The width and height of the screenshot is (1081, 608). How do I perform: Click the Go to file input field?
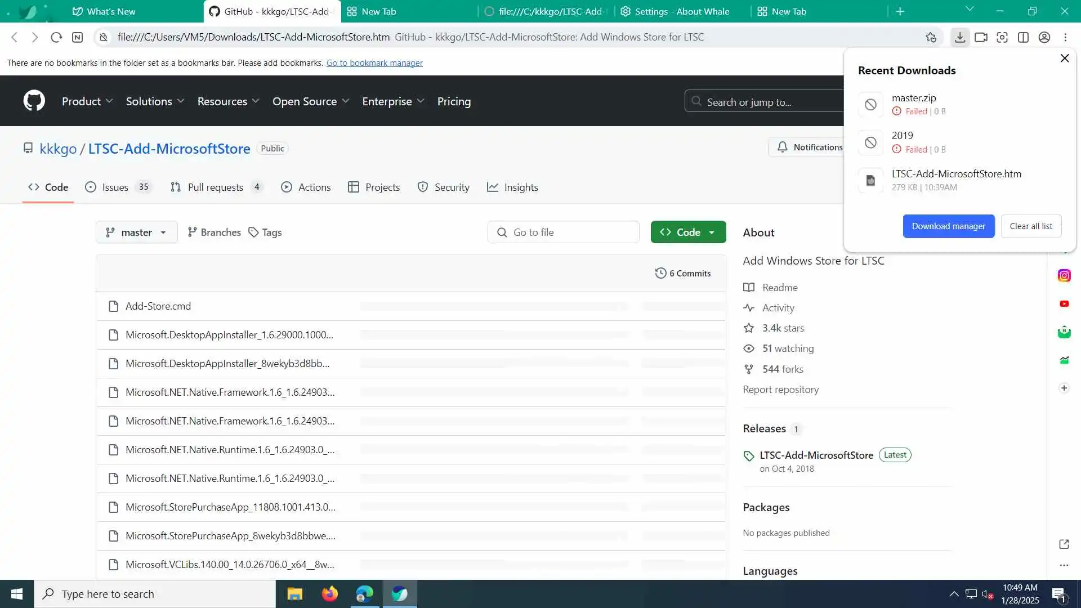563,232
